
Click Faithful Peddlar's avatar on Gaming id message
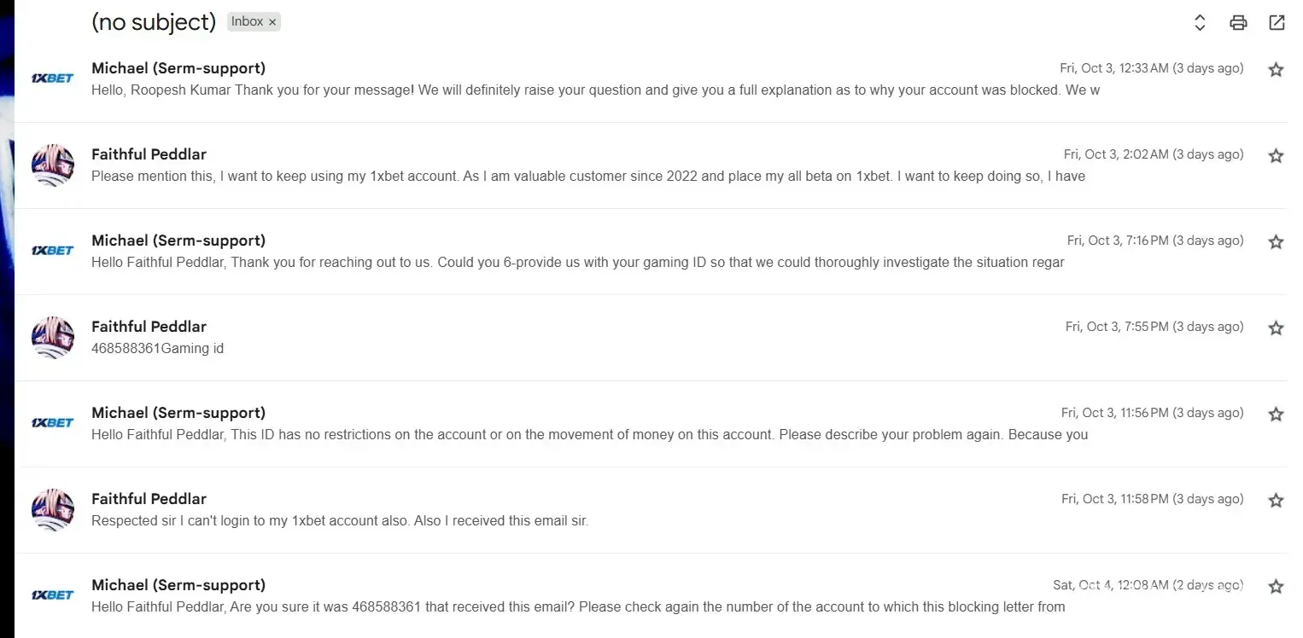pos(53,337)
